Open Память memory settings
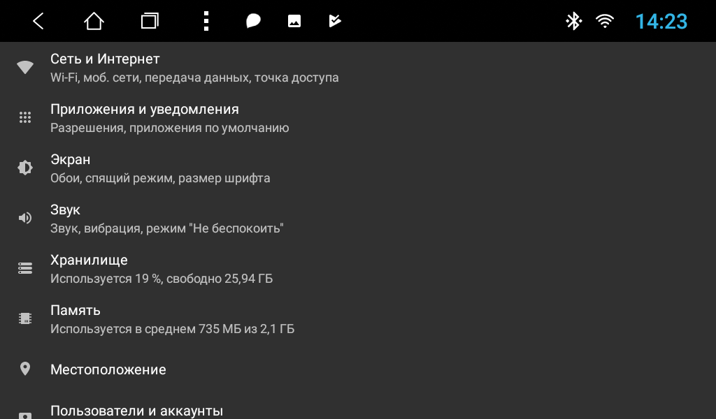 click(358, 318)
